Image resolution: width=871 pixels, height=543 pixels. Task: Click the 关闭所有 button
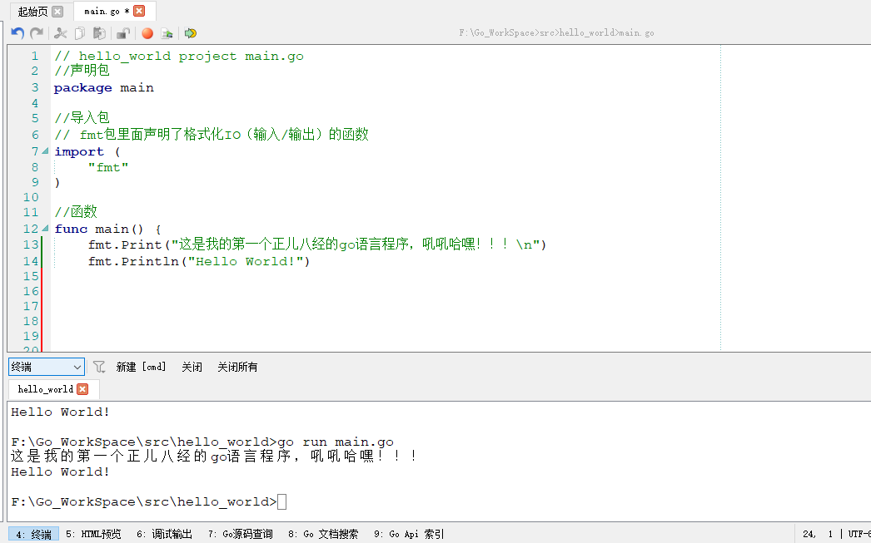pyautogui.click(x=237, y=367)
